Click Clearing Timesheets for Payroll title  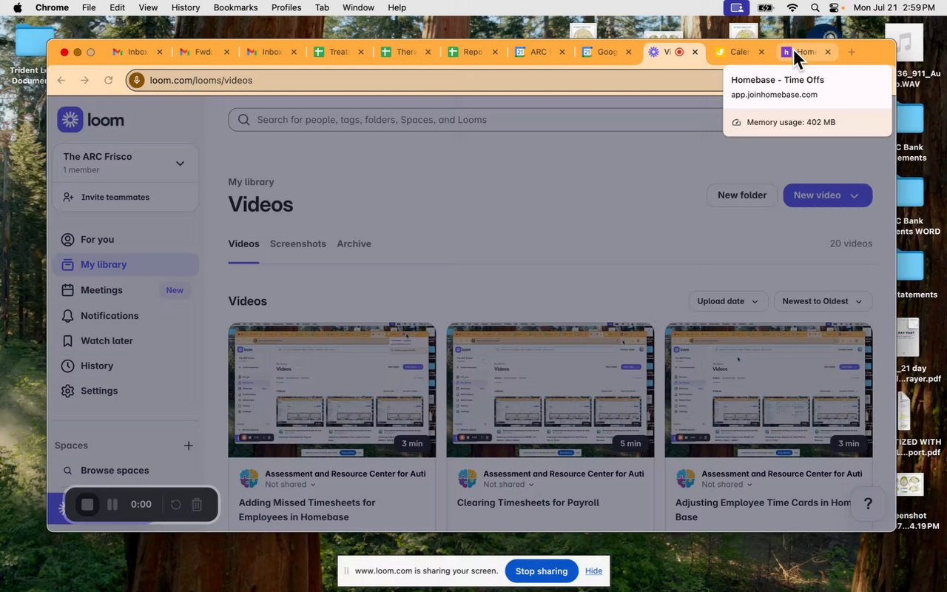528,502
